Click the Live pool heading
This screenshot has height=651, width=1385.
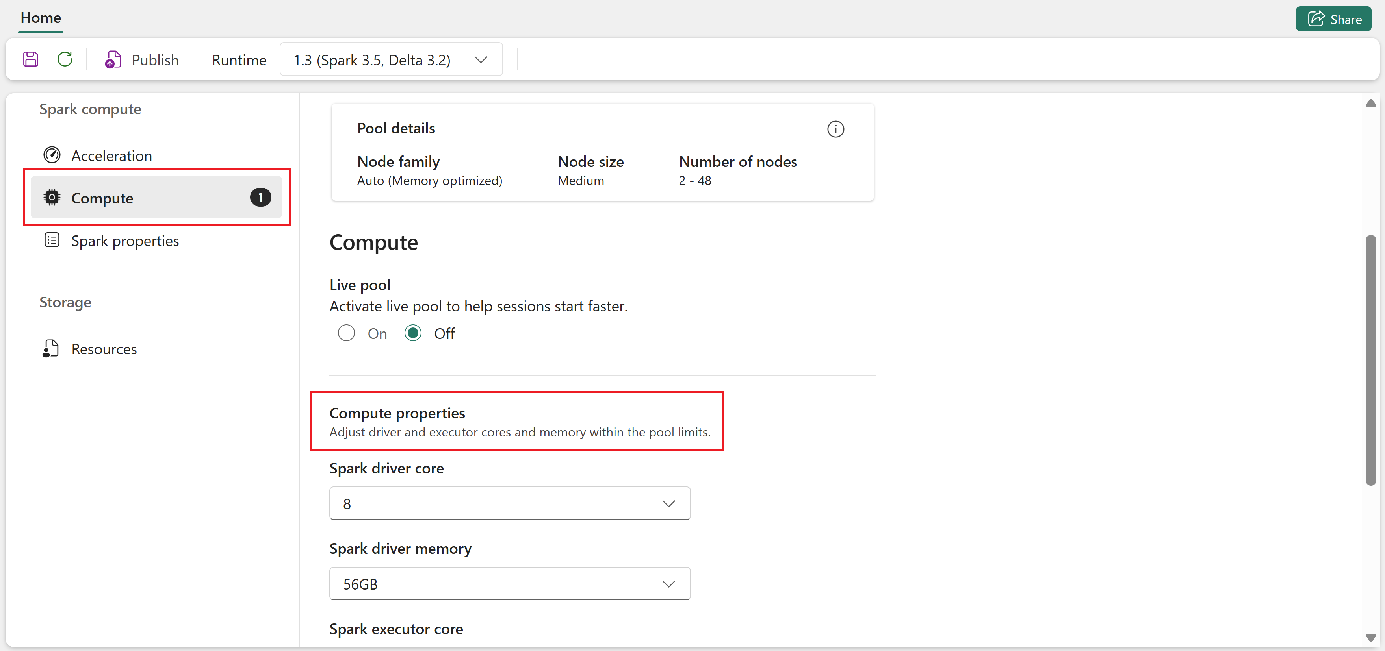360,285
